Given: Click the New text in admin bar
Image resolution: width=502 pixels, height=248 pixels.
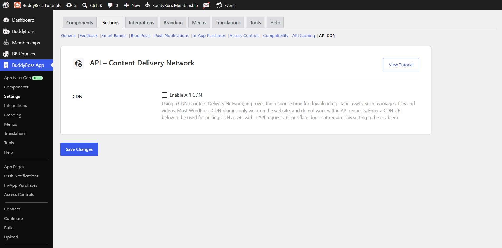Looking at the screenshot, I should pyautogui.click(x=136, y=5).
